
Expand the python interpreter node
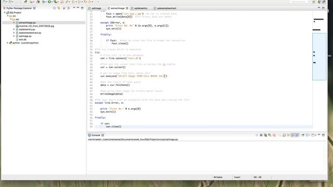pyautogui.click(x=8, y=43)
